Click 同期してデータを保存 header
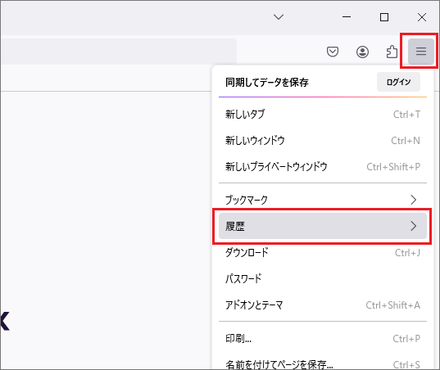 tap(267, 82)
